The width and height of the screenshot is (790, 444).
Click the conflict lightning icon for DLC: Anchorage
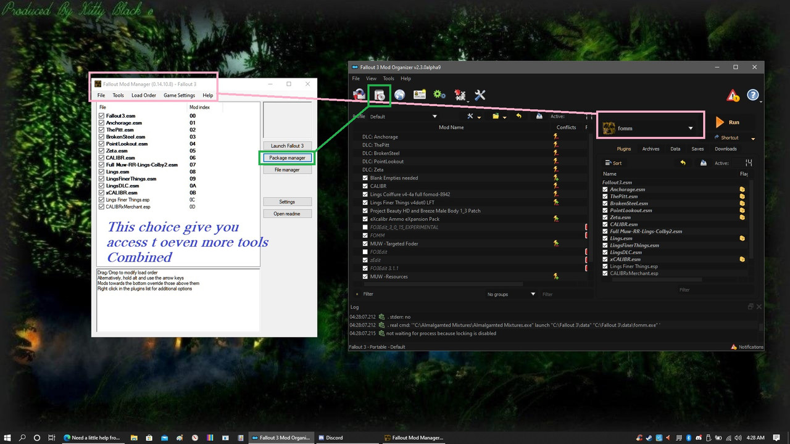(x=555, y=137)
